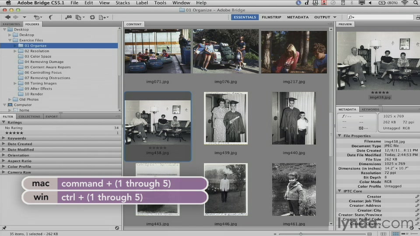
Task: Select thumbnail img461.jpg
Action: (294, 189)
